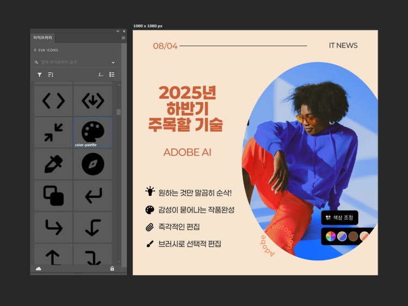Viewport: 408px width, 306px height.
Task: Click the lightbulb icon on canvas
Action: click(150, 191)
